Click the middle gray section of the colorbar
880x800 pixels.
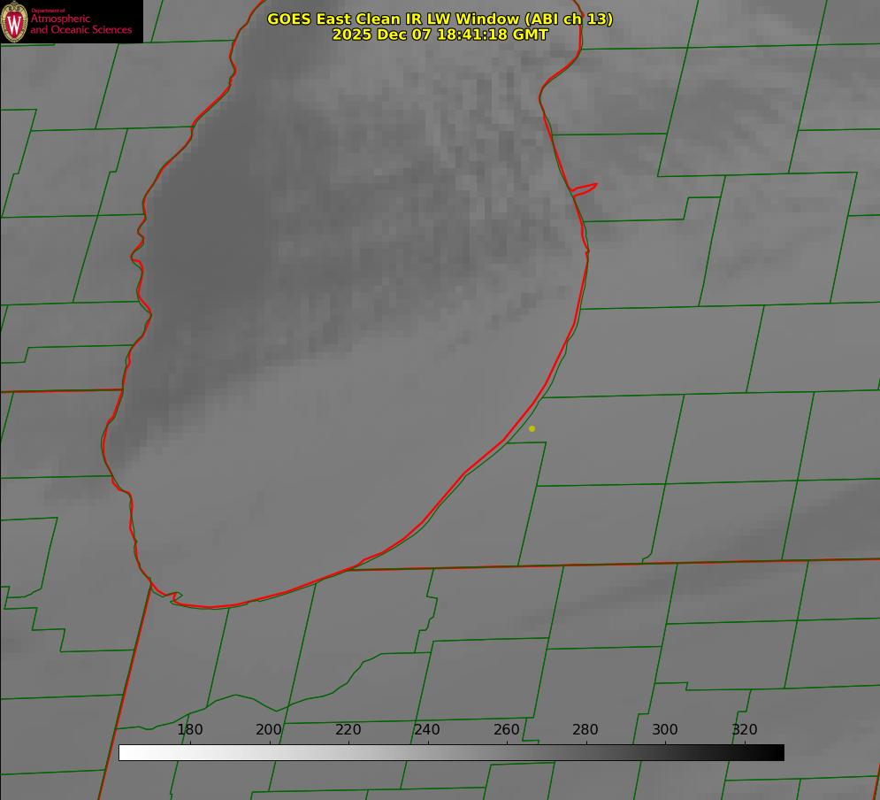451,752
